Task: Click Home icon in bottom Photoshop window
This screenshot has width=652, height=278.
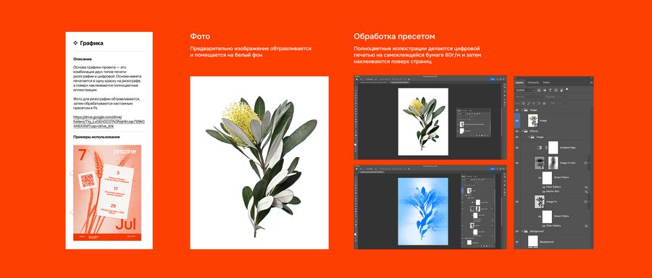Action: click(356, 169)
